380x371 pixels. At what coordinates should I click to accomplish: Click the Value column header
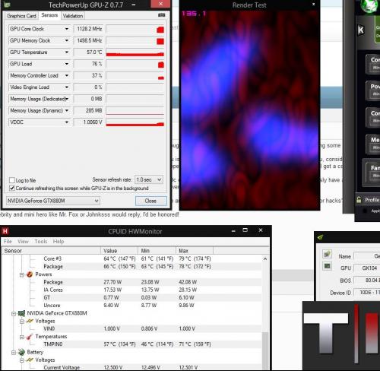pos(119,251)
